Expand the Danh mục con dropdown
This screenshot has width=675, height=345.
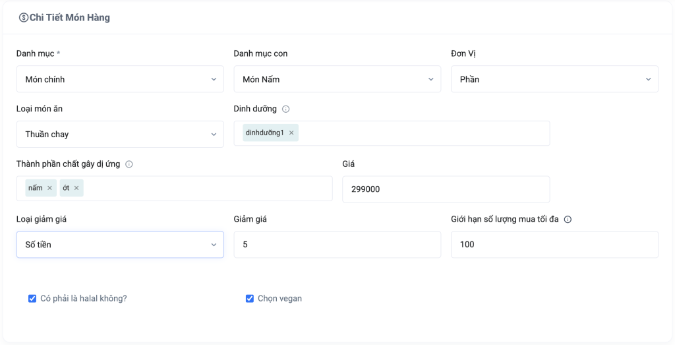(337, 79)
